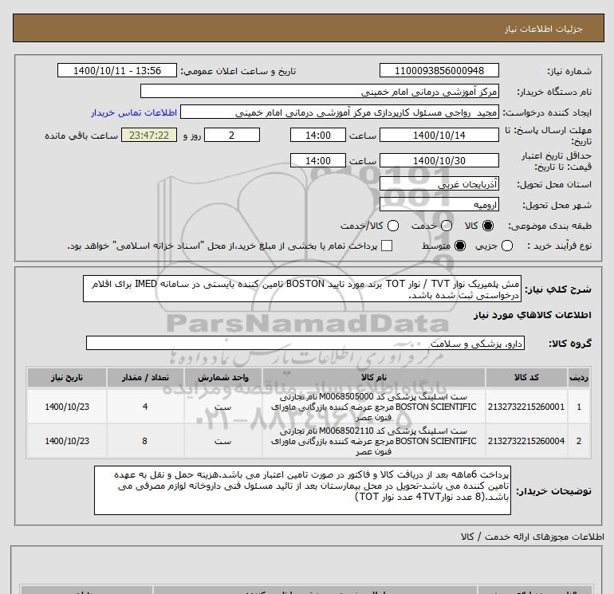
Task: Choose the متوسط purchase type radio
Action: click(460, 246)
